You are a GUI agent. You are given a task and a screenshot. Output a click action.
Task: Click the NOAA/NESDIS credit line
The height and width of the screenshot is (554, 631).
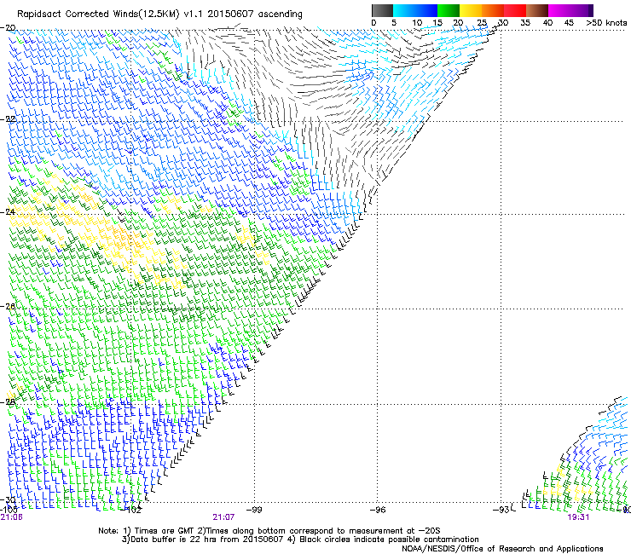click(x=502, y=549)
